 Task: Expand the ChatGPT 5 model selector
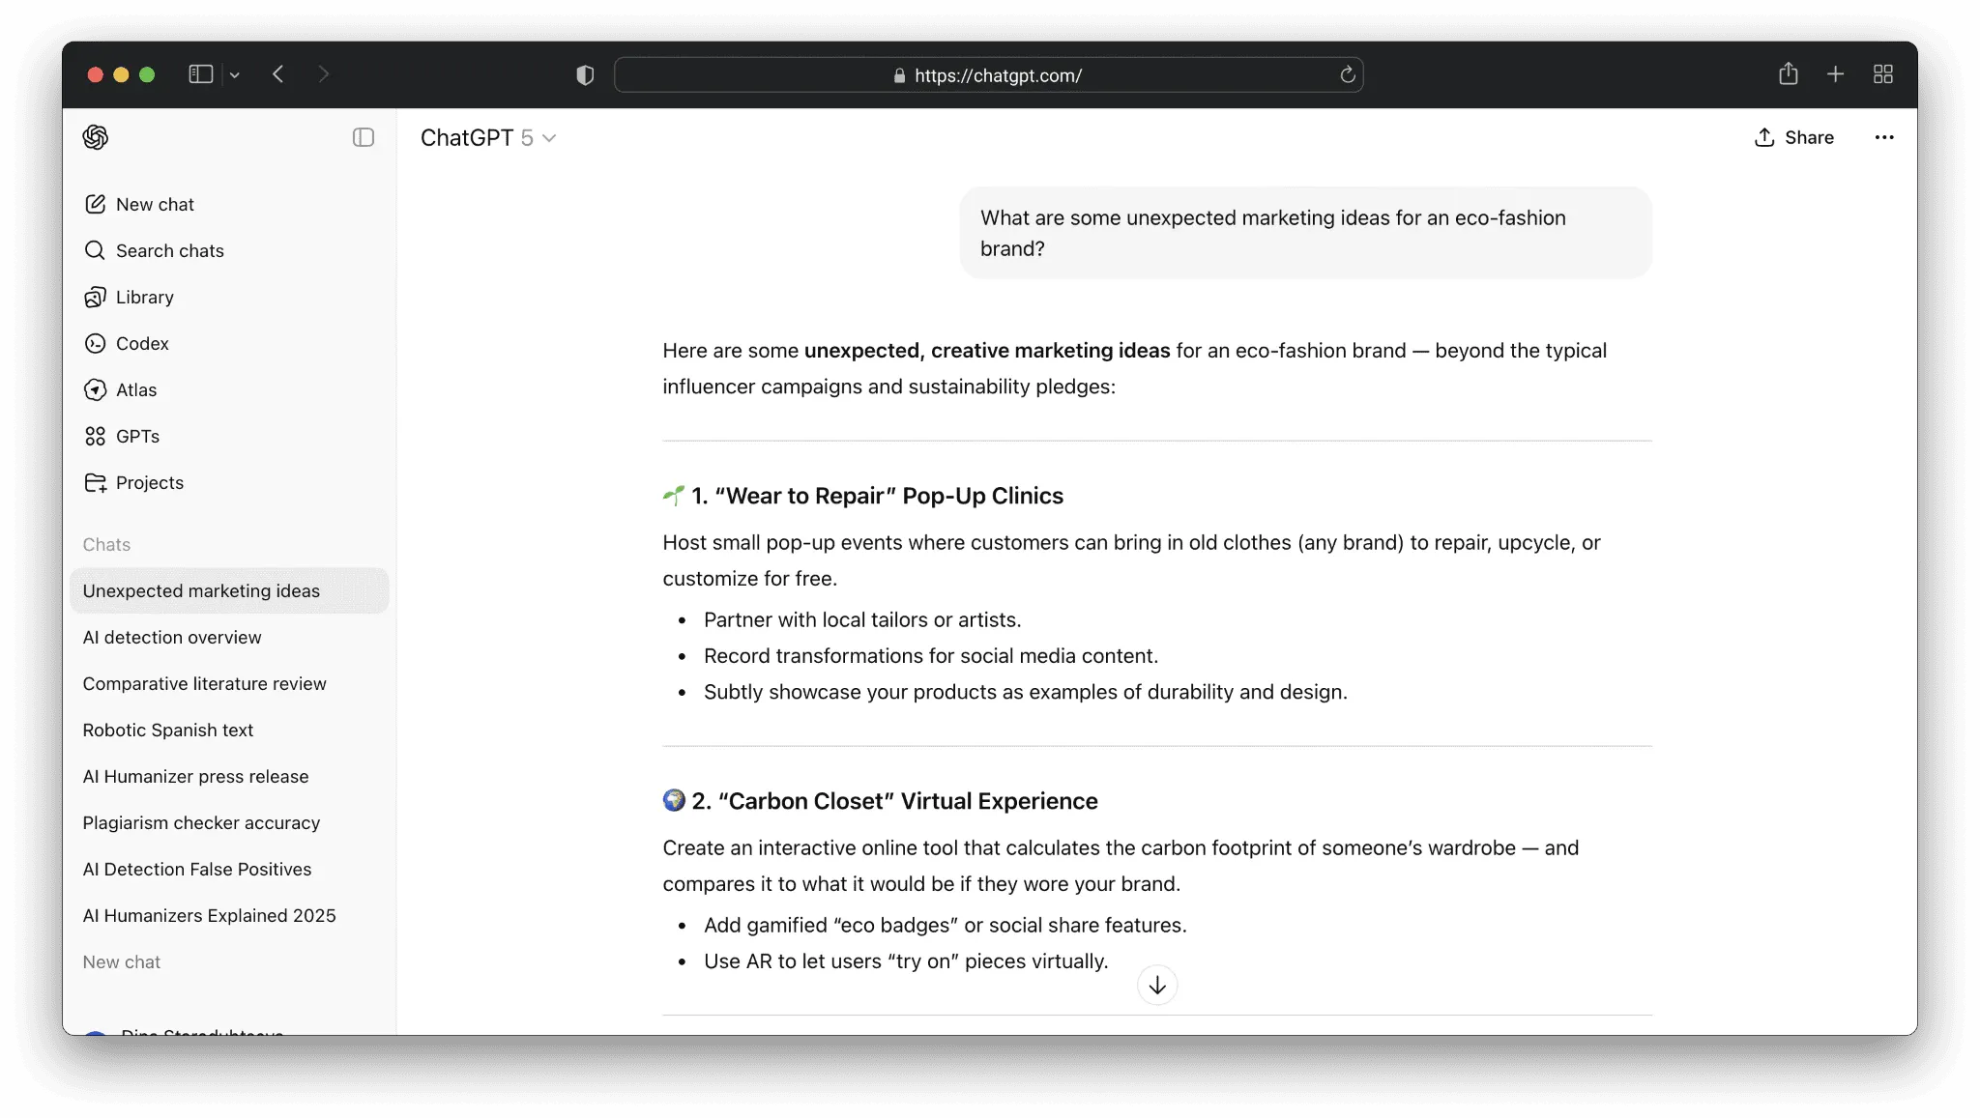[487, 138]
